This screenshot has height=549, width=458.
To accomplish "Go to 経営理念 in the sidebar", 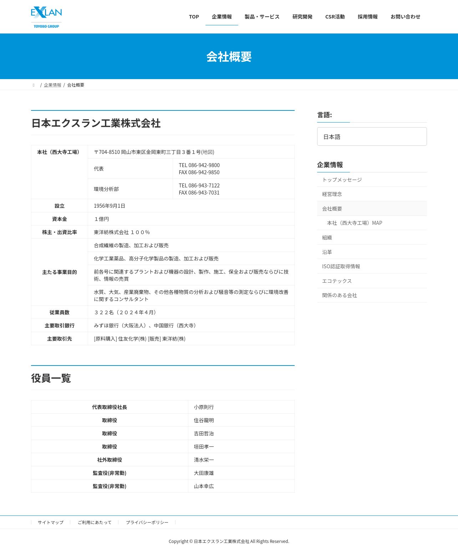I will [372, 194].
